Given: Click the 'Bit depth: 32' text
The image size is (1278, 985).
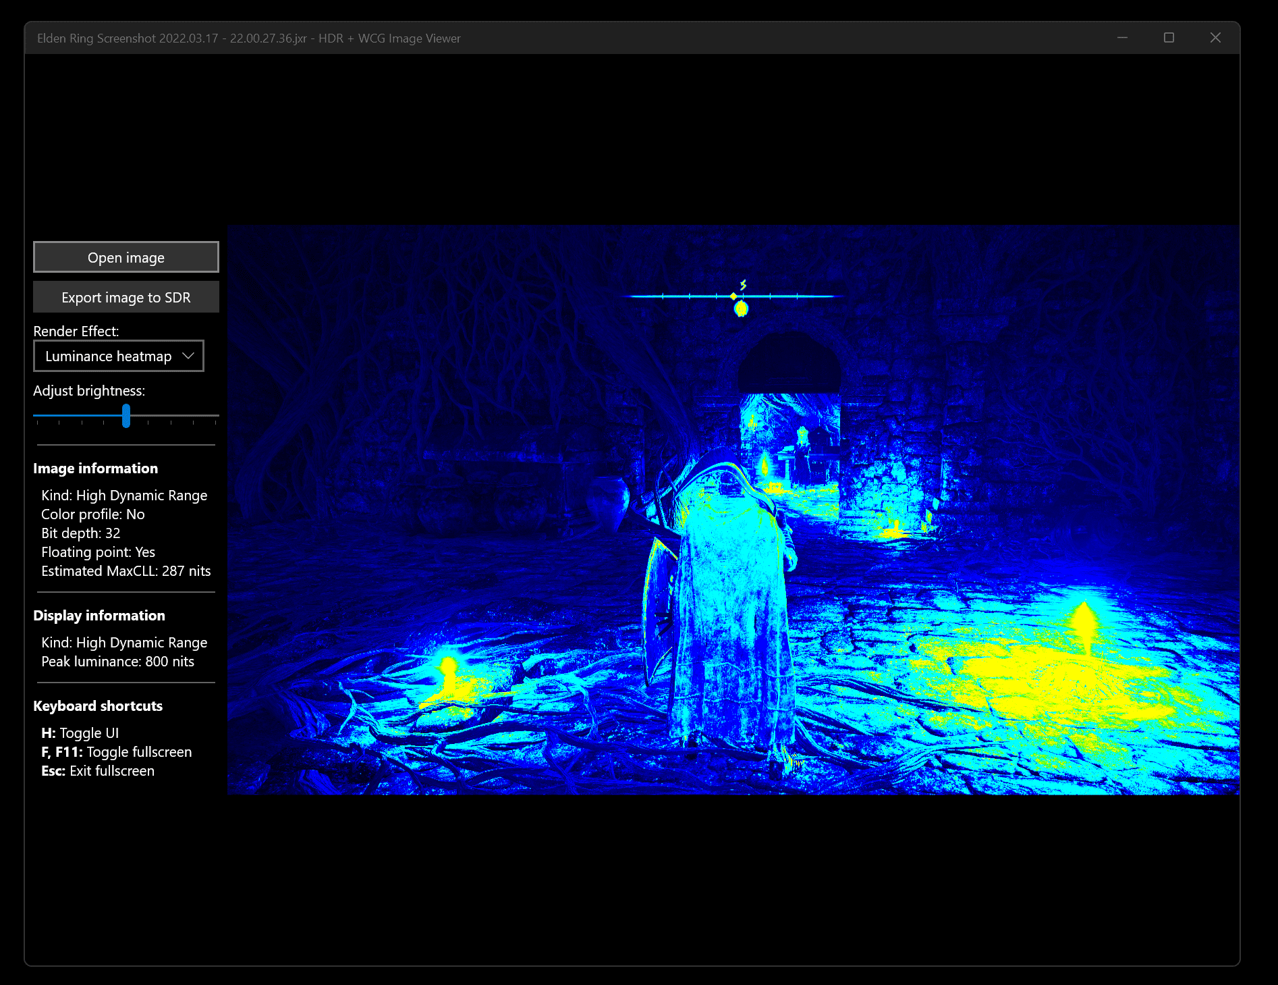Looking at the screenshot, I should point(81,533).
